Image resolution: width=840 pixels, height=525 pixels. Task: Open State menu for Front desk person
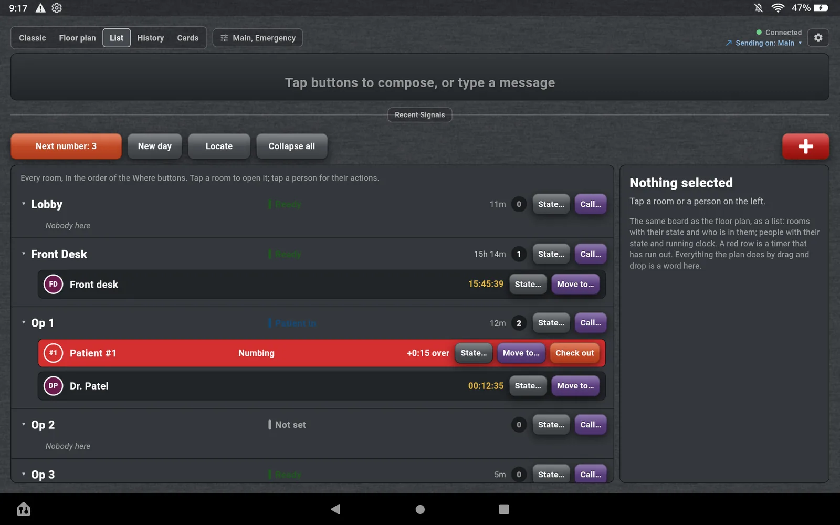[528, 285]
